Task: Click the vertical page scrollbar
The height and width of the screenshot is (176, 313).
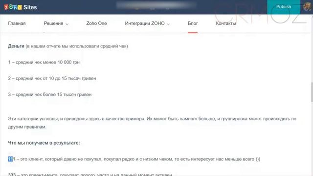Action: pos(312,92)
